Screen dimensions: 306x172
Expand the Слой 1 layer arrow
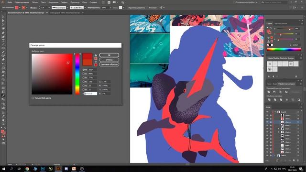tap(275, 155)
